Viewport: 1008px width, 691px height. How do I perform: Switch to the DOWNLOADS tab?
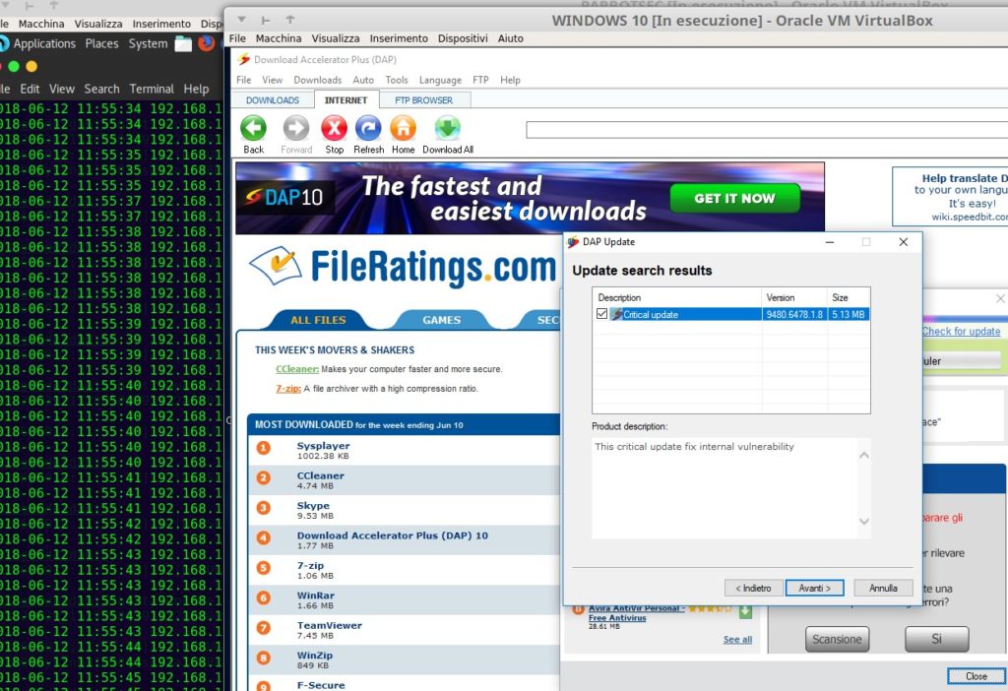click(273, 100)
